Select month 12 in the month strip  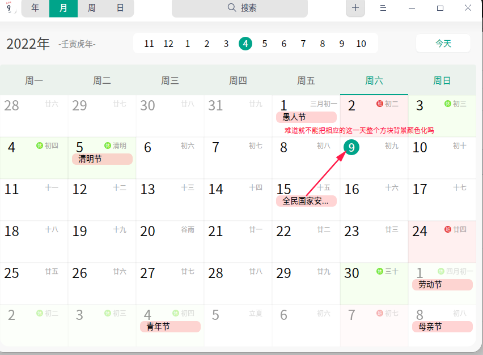(168, 43)
